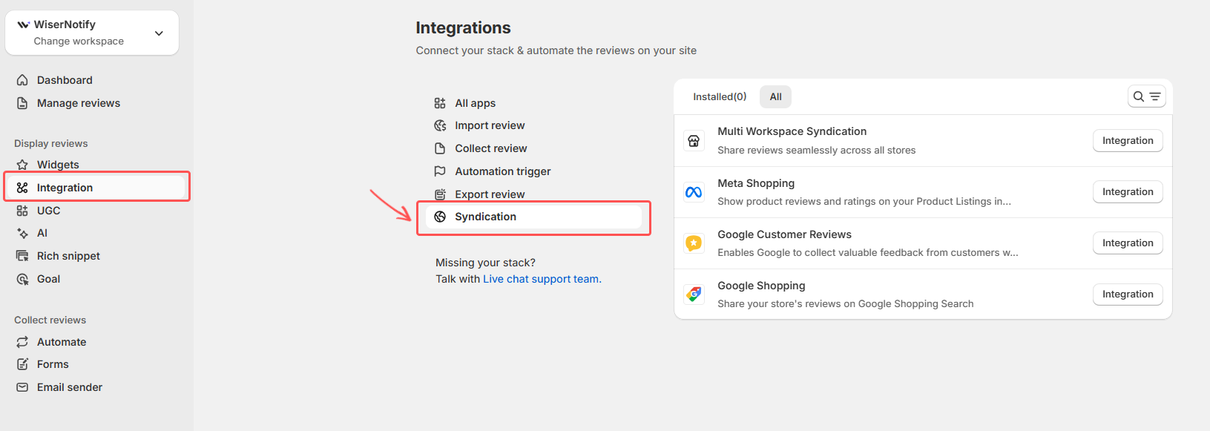Switch to the Installed(0) tab

click(719, 96)
